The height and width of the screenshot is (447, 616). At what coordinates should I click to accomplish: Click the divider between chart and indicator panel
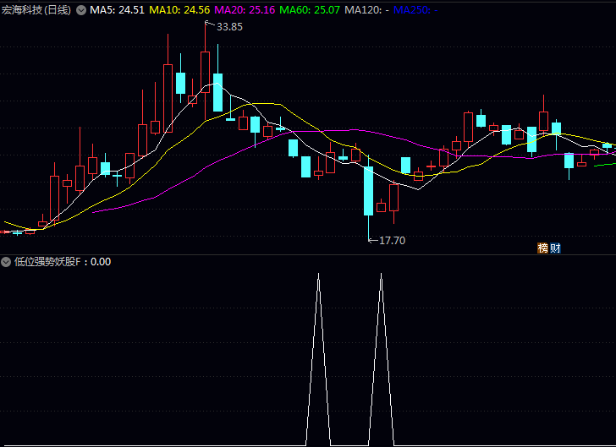coord(308,254)
